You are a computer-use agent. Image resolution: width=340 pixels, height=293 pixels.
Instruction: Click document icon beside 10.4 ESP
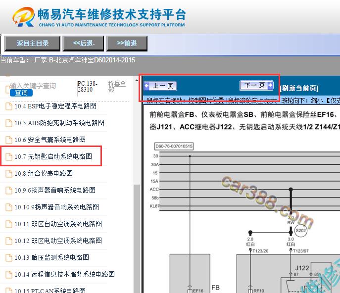tap(9, 106)
